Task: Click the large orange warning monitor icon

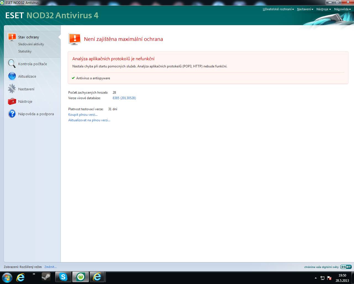Action: click(x=74, y=39)
